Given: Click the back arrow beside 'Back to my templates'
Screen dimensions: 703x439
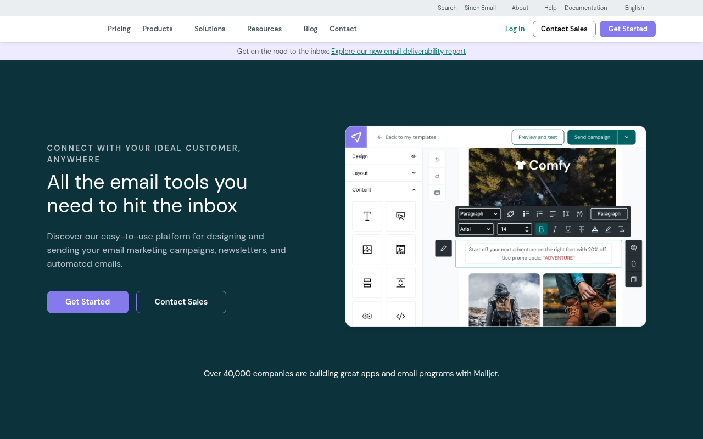Looking at the screenshot, I should (x=380, y=137).
